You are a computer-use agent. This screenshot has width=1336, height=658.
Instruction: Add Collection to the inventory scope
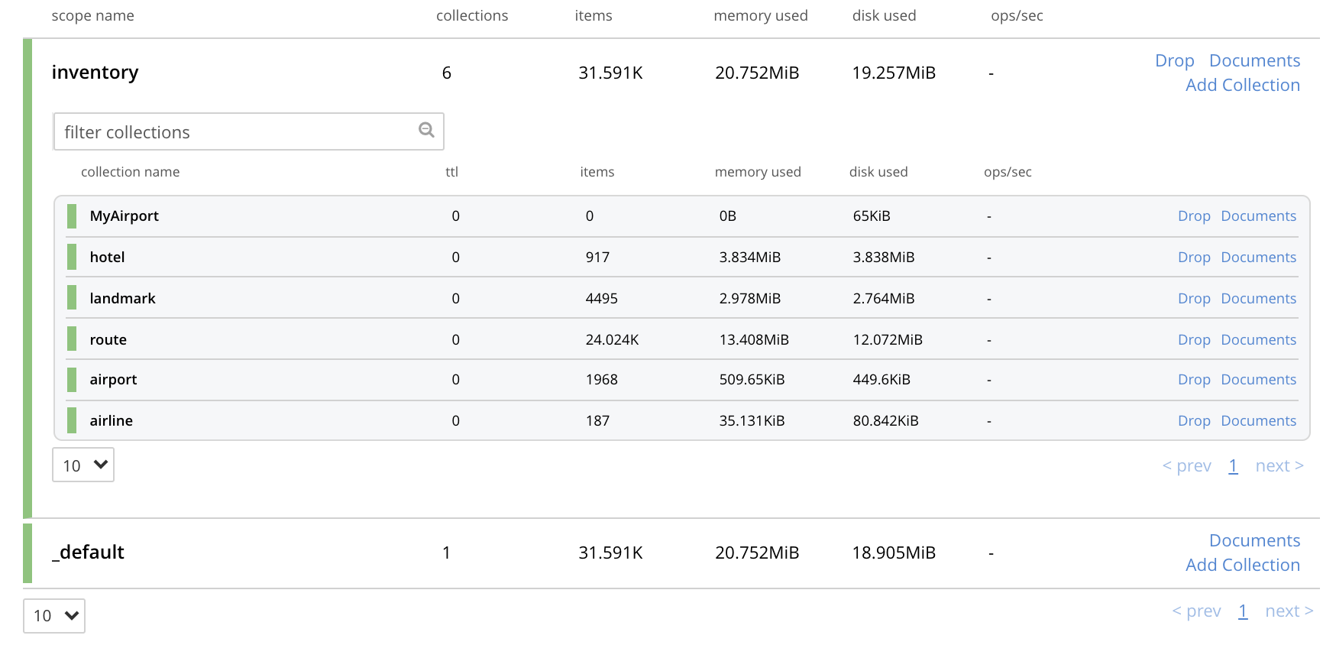tap(1242, 86)
